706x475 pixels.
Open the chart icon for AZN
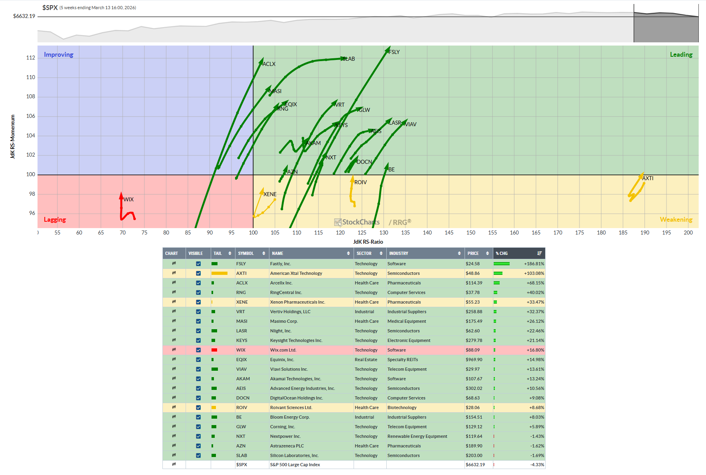(x=174, y=446)
